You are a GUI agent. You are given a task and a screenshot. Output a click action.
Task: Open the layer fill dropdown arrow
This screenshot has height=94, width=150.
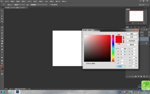149,35
